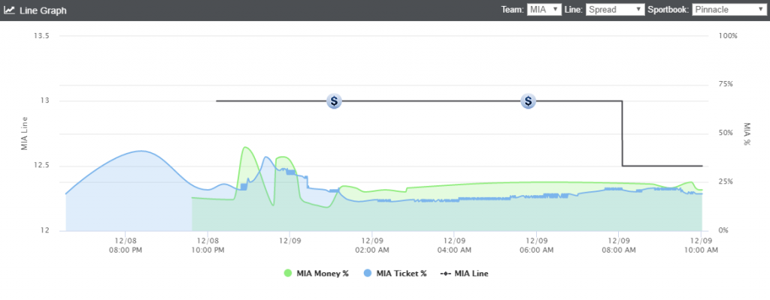Click the 12/09 02:00 AM x-axis label
Viewport: 770px width, 300px height.
click(x=371, y=245)
